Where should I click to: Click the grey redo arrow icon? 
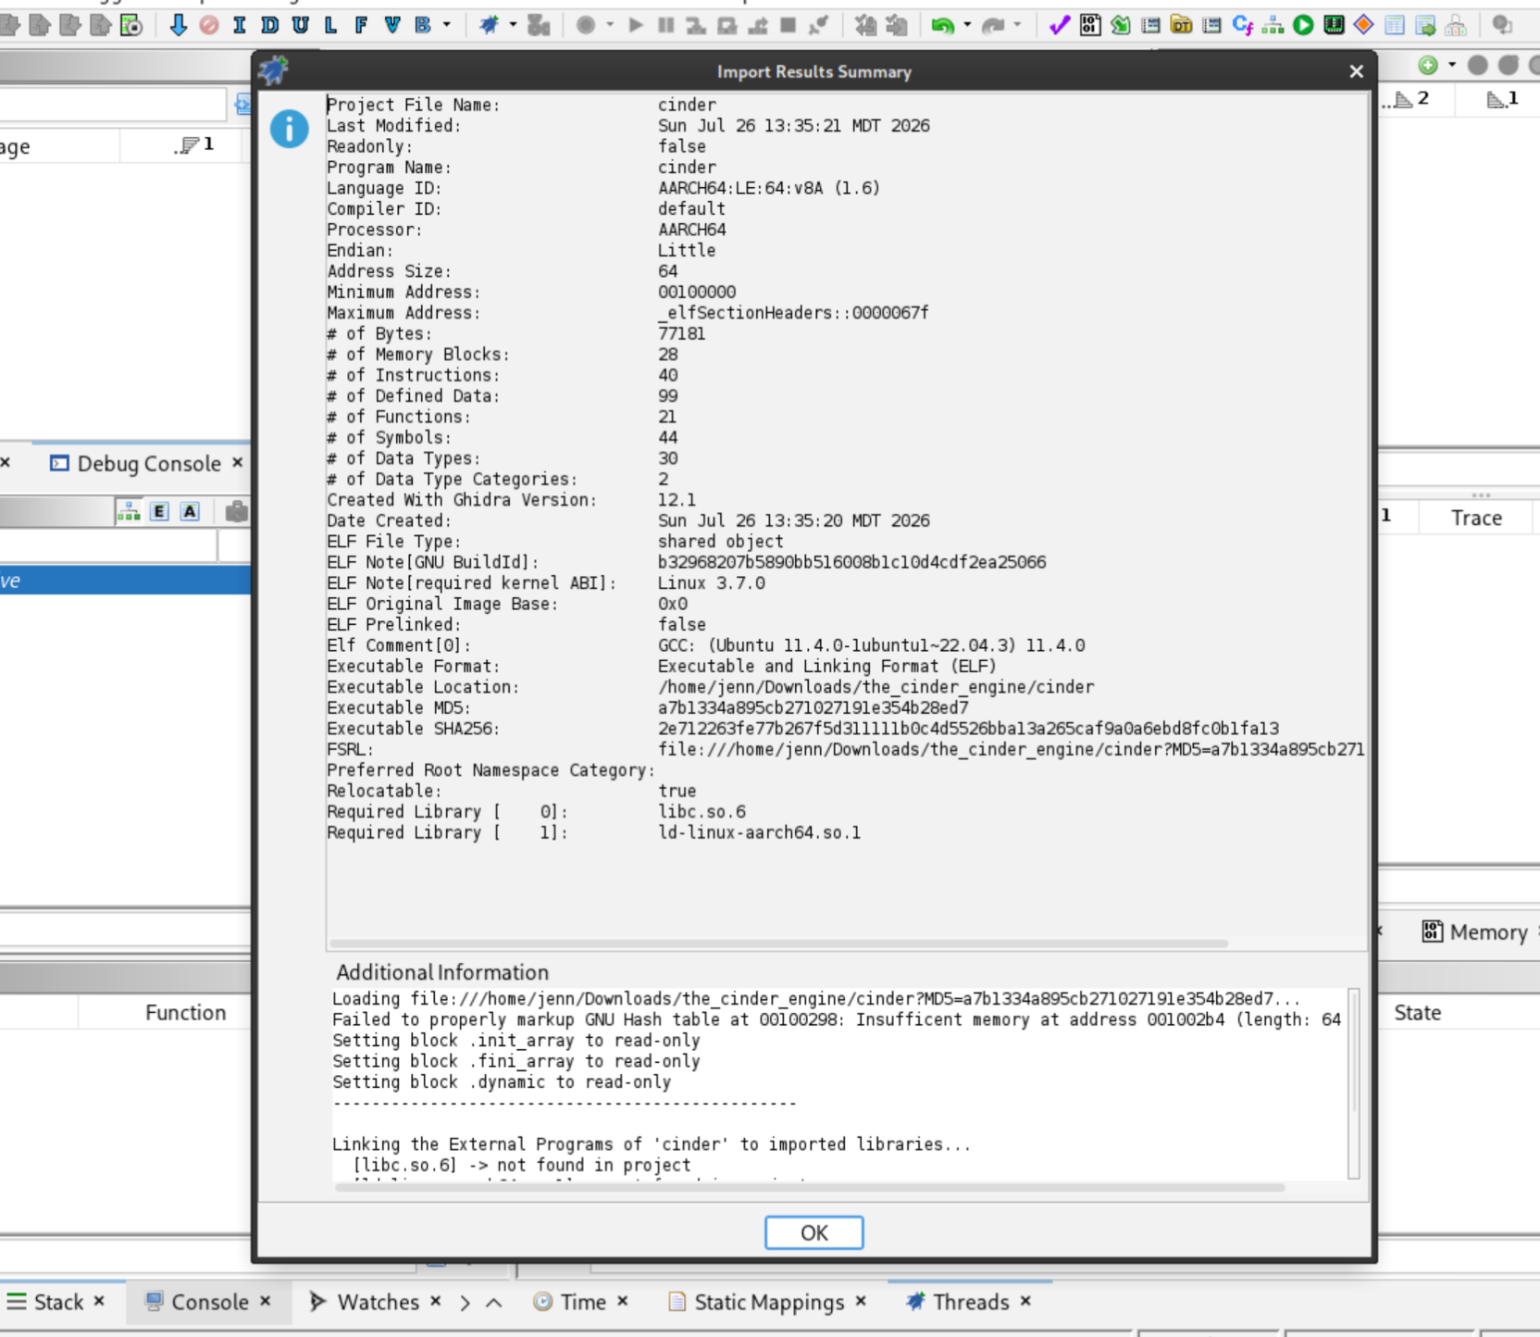(x=993, y=25)
